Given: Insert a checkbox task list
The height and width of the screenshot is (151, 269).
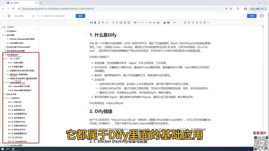Looking at the screenshot, I should click(121, 23).
